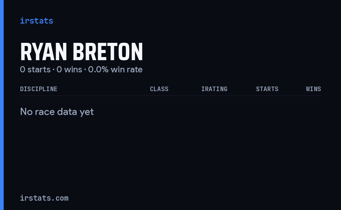
Task: Click the blue vertical accent bar
Action: pyautogui.click(x=2, y=105)
